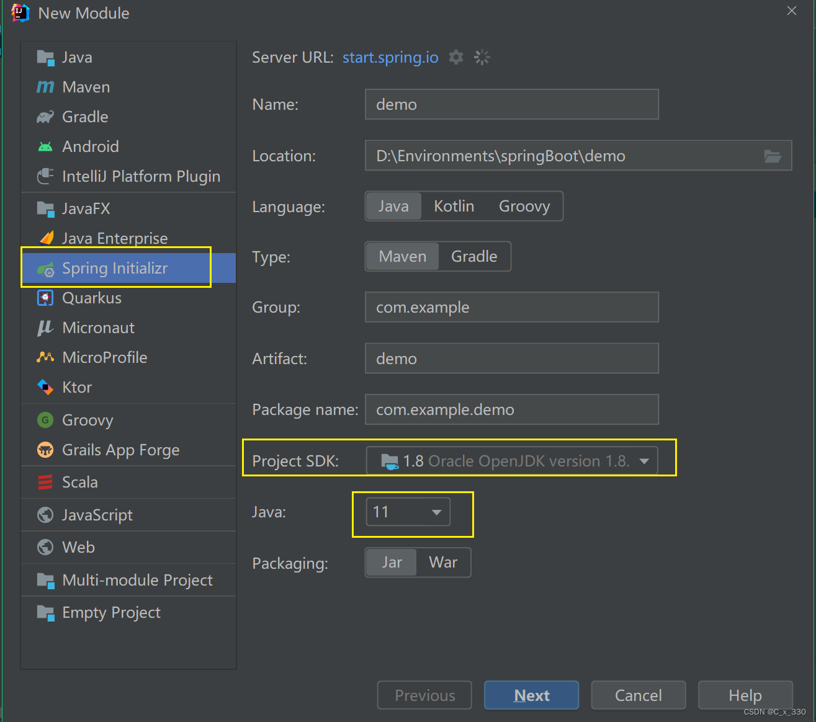Open server URL settings gear
The height and width of the screenshot is (722, 816).
click(456, 57)
